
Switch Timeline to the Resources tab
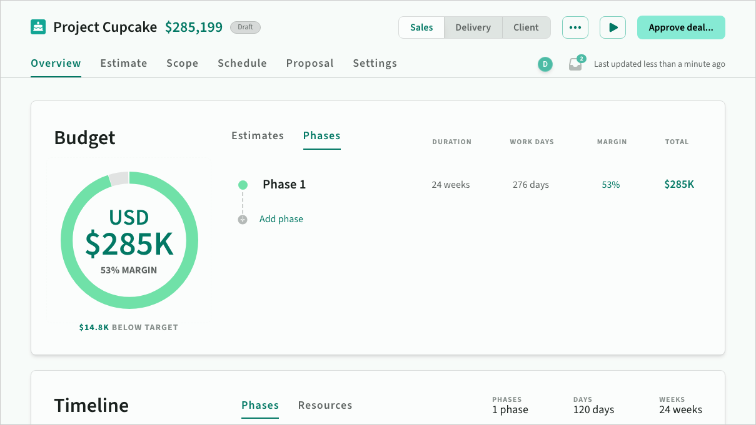click(x=325, y=405)
